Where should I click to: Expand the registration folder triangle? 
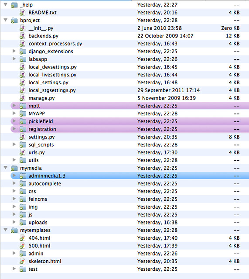(x=14, y=129)
